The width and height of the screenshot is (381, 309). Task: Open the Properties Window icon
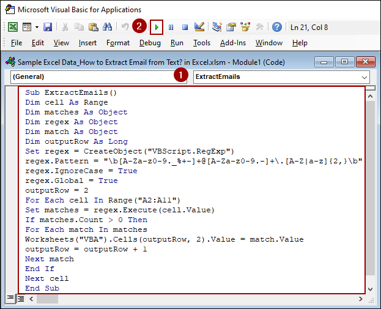coord(231,27)
